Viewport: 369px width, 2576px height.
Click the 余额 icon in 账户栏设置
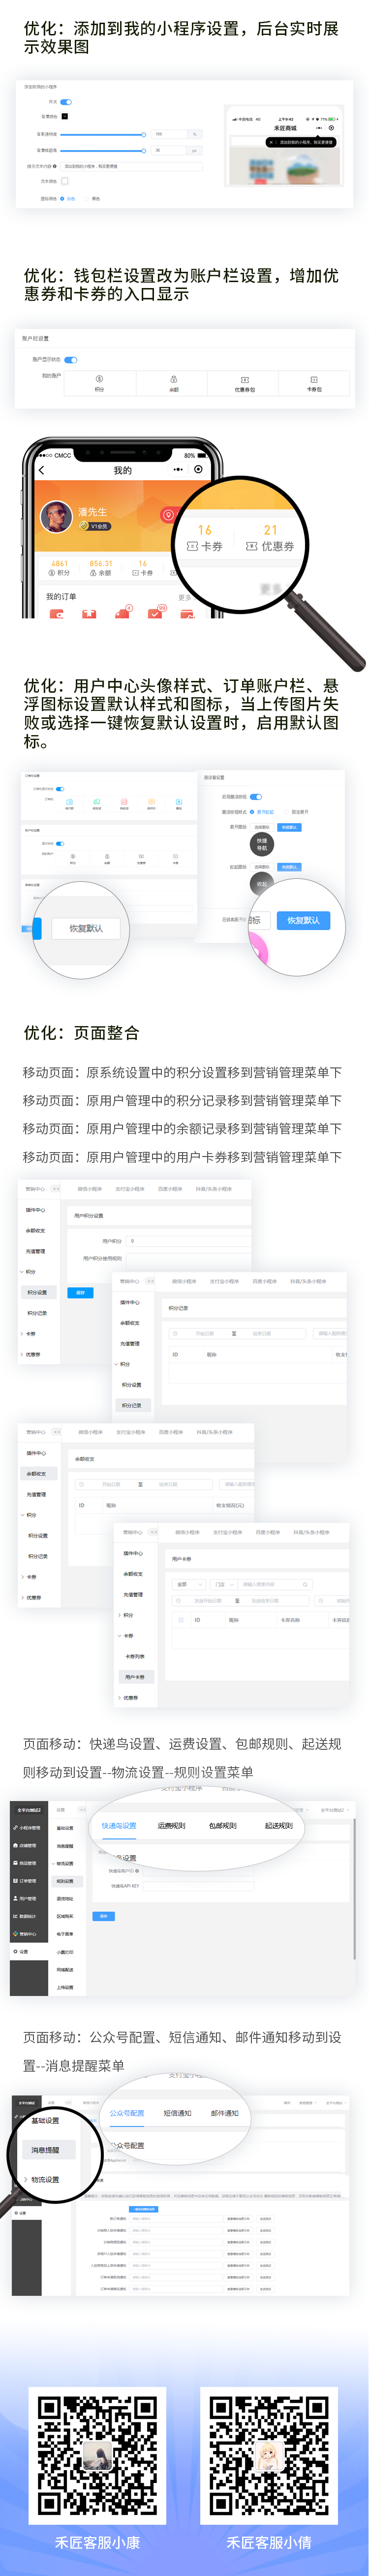(x=173, y=380)
